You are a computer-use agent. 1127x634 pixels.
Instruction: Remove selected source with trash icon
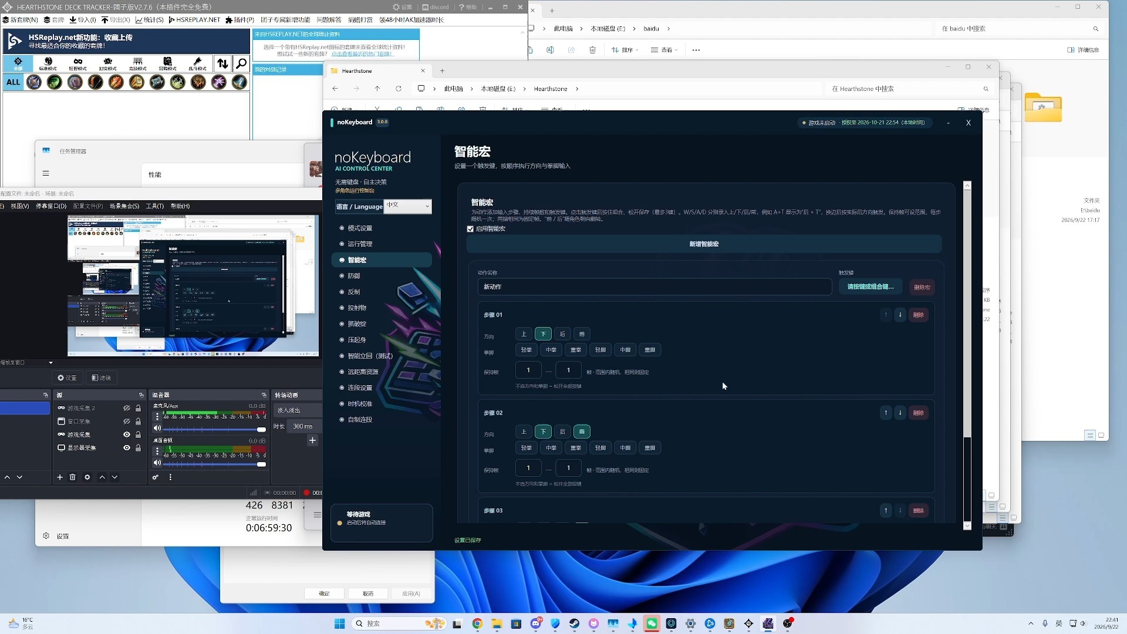[73, 477]
